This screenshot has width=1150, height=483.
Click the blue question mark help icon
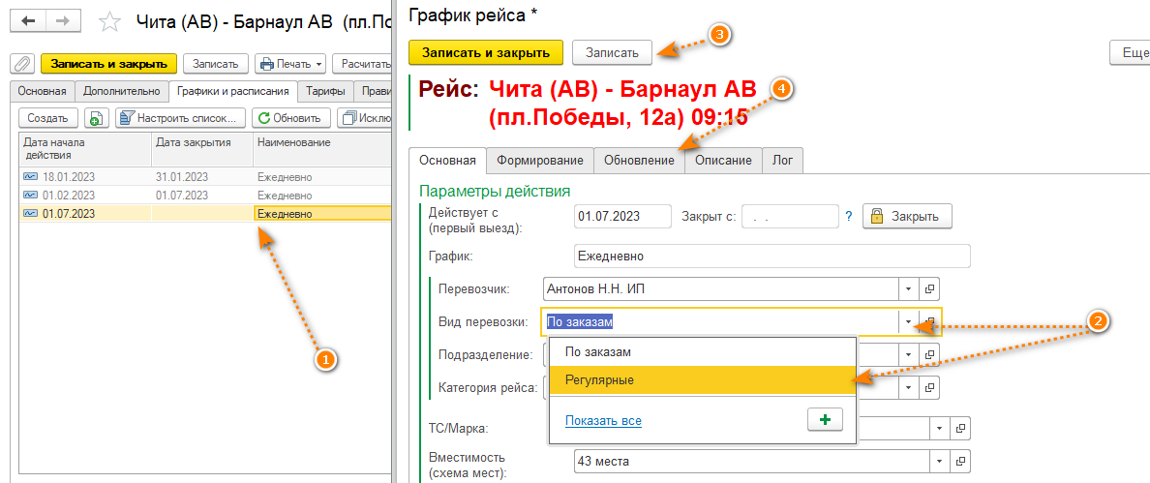click(848, 216)
